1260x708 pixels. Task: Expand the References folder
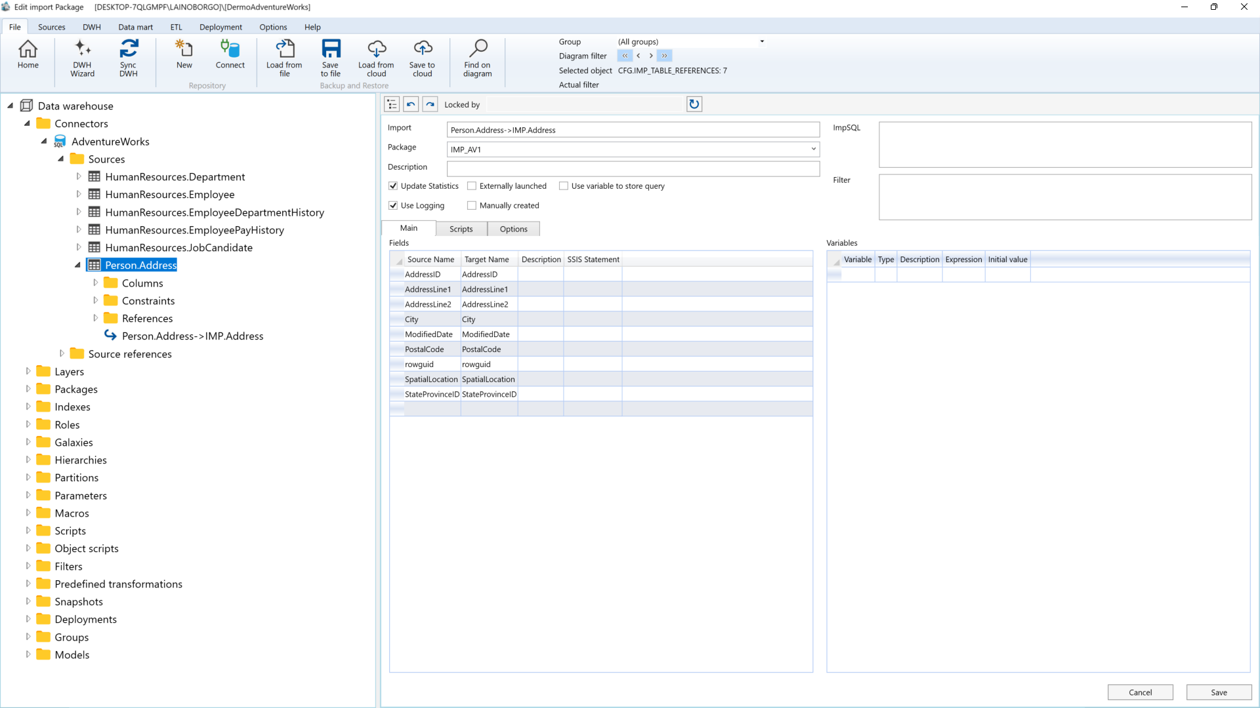95,318
